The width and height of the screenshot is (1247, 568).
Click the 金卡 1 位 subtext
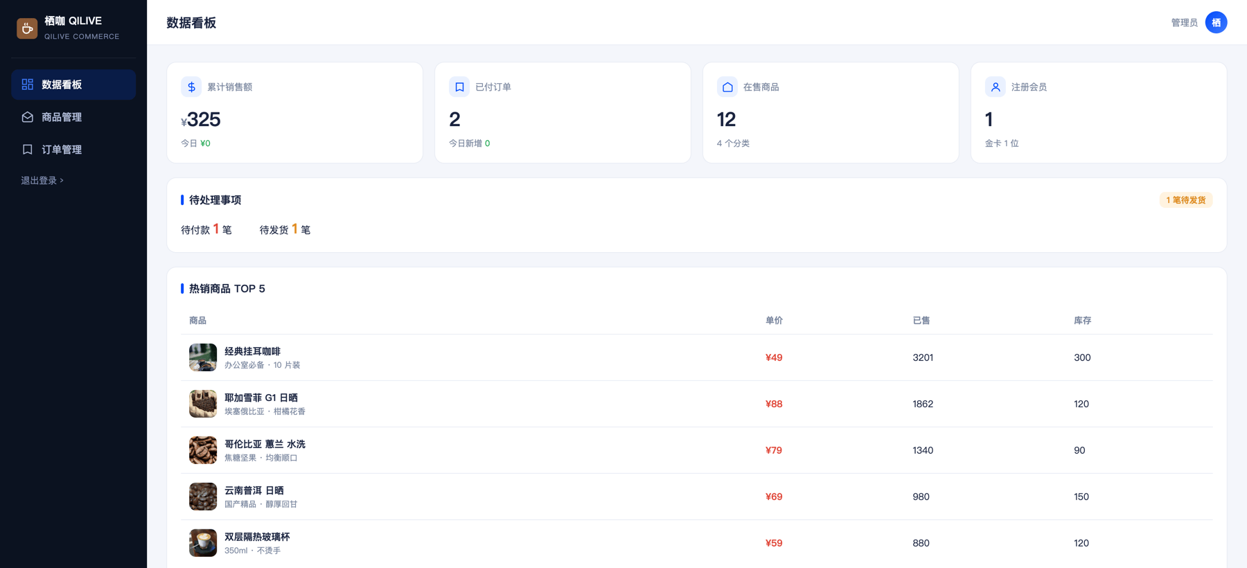pos(1002,143)
